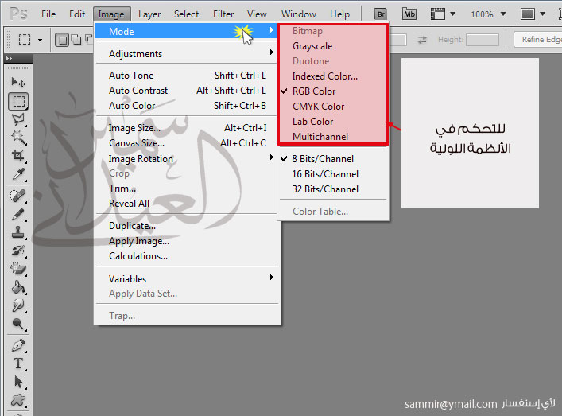Select the Paint Bucket tool
562x416 pixels.
[x=18, y=287]
